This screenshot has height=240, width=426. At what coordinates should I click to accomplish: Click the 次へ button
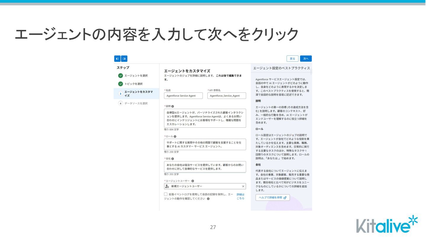pyautogui.click(x=306, y=59)
